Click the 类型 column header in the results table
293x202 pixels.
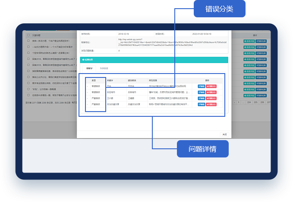click(94, 80)
